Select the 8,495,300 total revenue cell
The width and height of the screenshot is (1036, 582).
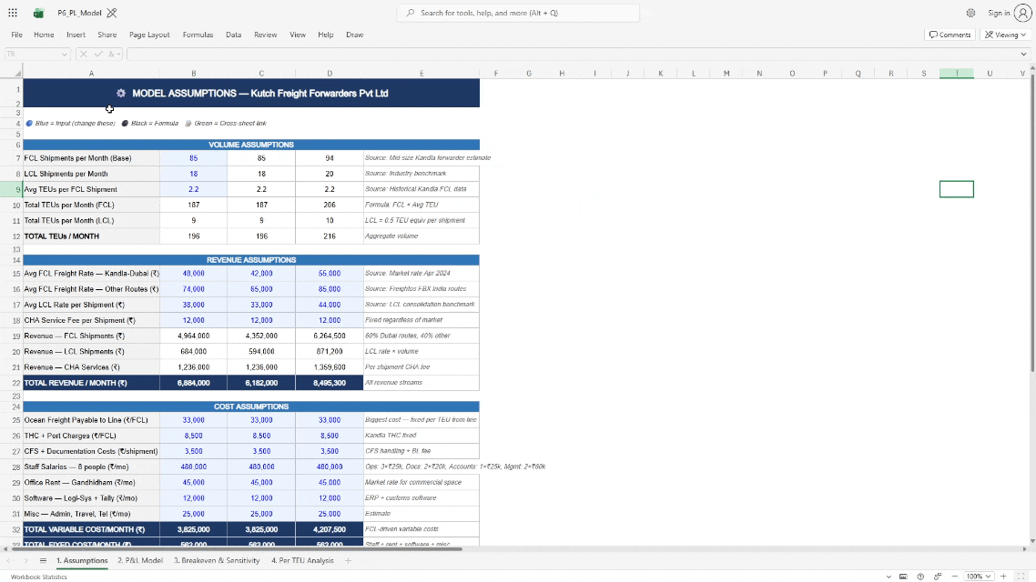tap(329, 383)
